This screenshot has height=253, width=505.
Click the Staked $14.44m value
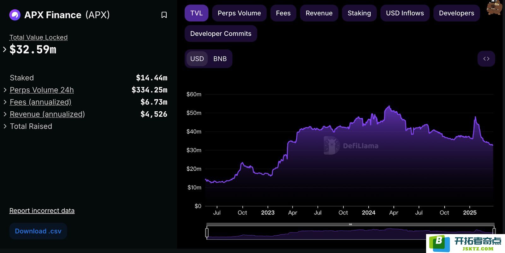point(152,78)
